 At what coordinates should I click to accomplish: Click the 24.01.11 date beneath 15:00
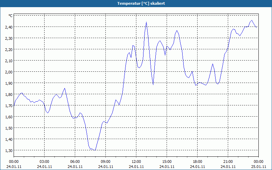click(x=167, y=167)
